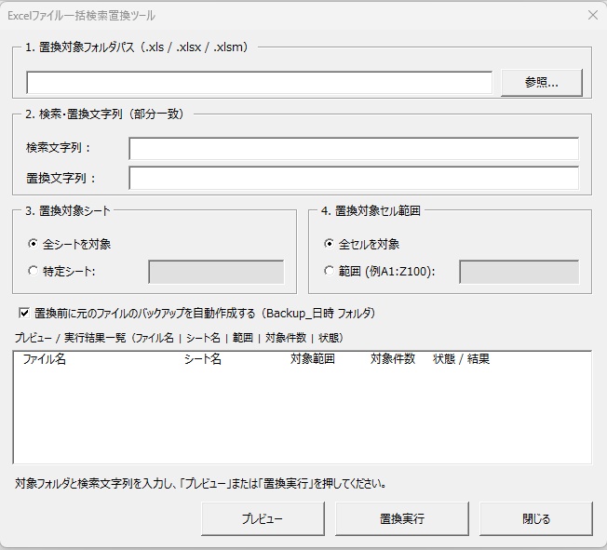
Task: Focus the folder path input field
Action: pyautogui.click(x=260, y=83)
